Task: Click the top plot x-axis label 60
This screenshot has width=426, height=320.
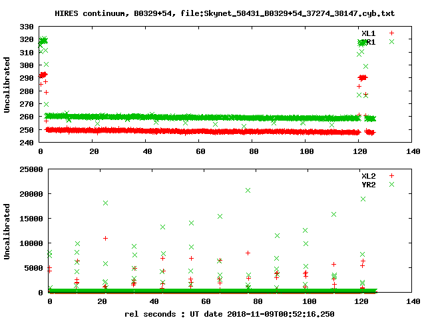Action: click(200, 151)
